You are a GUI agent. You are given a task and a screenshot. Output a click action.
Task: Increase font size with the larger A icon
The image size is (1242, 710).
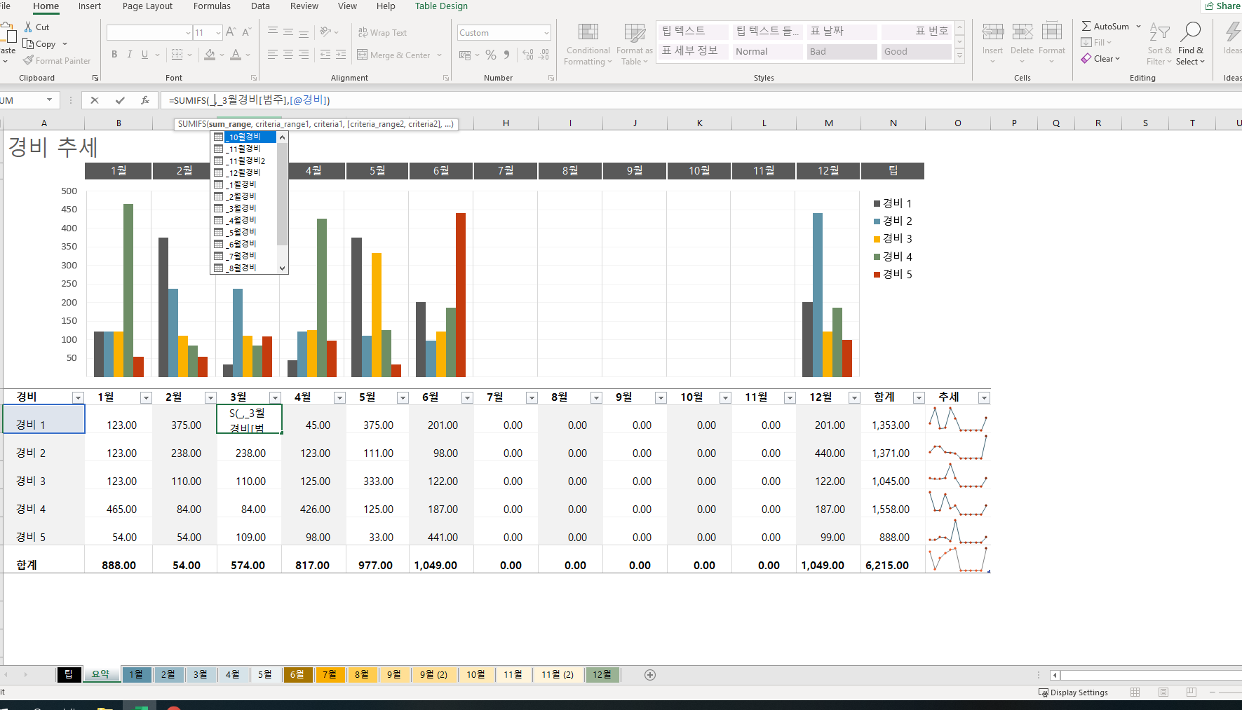(231, 32)
